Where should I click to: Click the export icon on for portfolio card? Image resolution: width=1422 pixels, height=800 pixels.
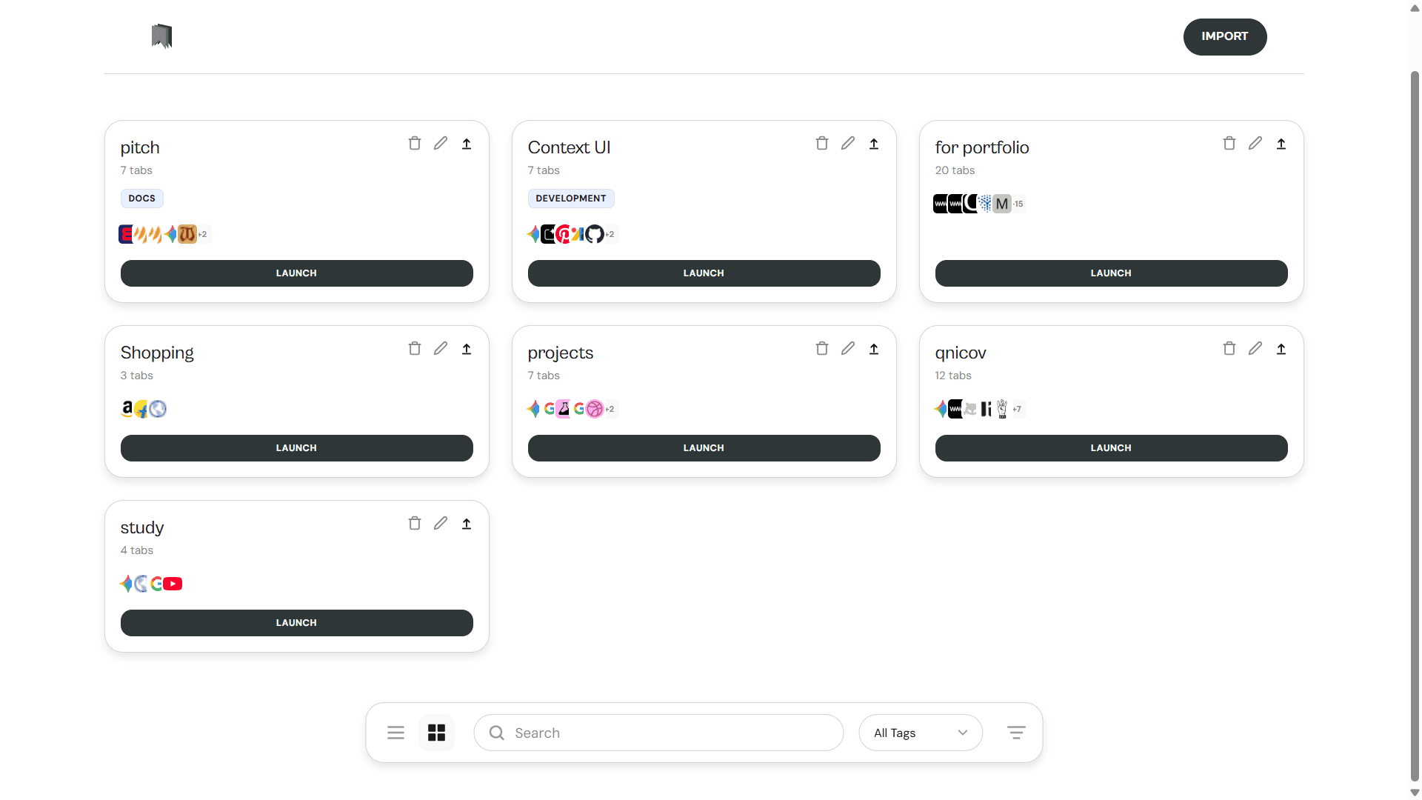click(1281, 143)
